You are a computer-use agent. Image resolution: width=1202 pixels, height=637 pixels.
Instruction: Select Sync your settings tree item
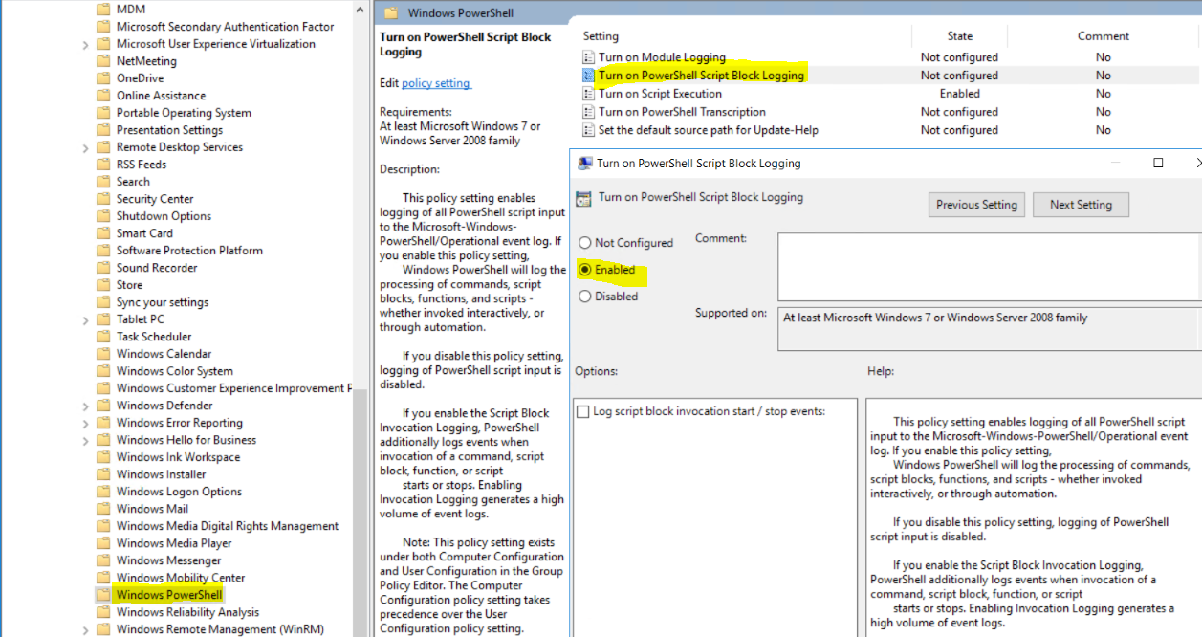tap(163, 302)
